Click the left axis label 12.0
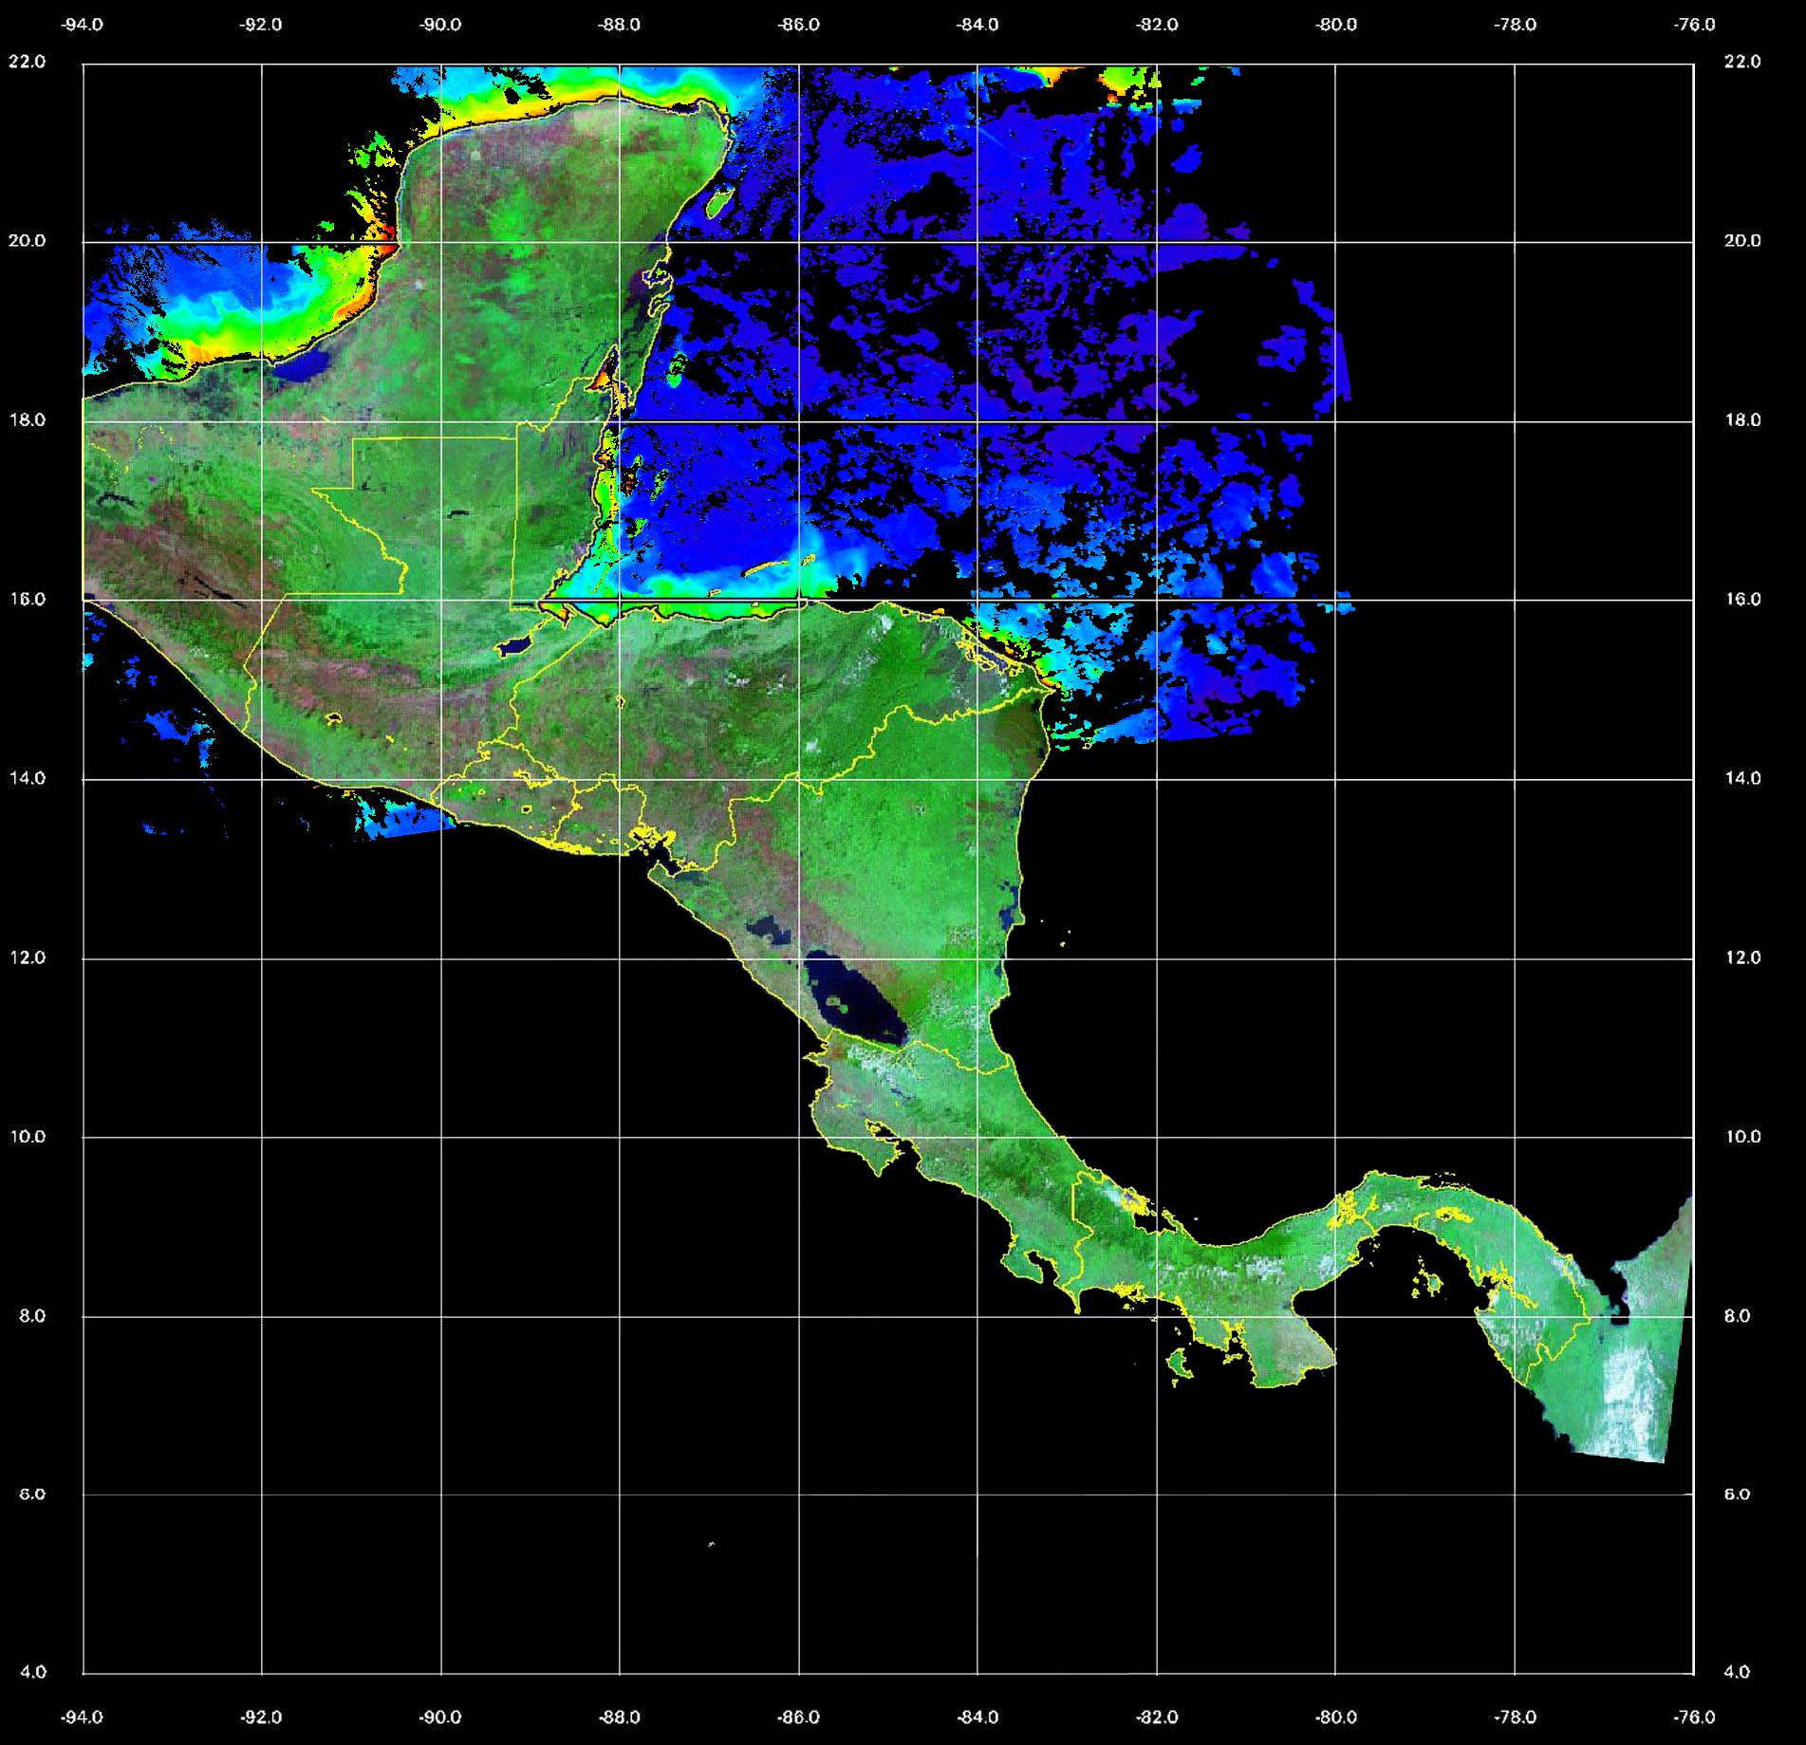Viewport: 1806px width, 1745px height. (x=27, y=958)
